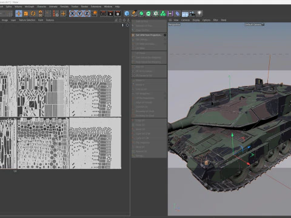Click the Perspective view label
The height and width of the screenshot is (218, 291).
click(x=174, y=25)
